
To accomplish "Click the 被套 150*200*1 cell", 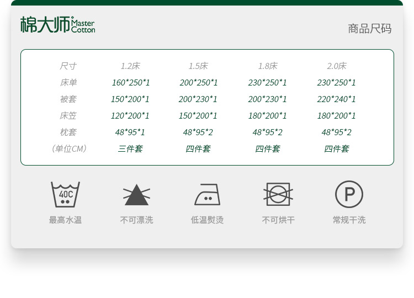I will click(130, 99).
